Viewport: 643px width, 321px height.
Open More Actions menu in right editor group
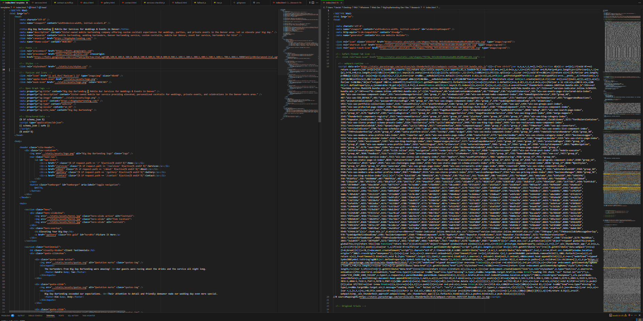(640, 3)
